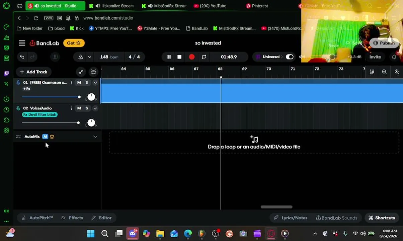Open AutoPitch panel
403x241 pixels.
click(37, 218)
